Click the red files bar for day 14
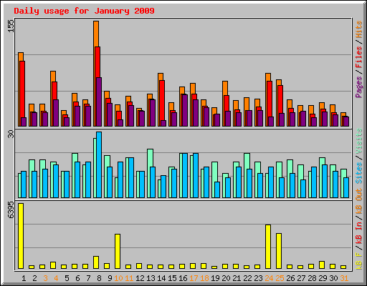 (x=162, y=100)
